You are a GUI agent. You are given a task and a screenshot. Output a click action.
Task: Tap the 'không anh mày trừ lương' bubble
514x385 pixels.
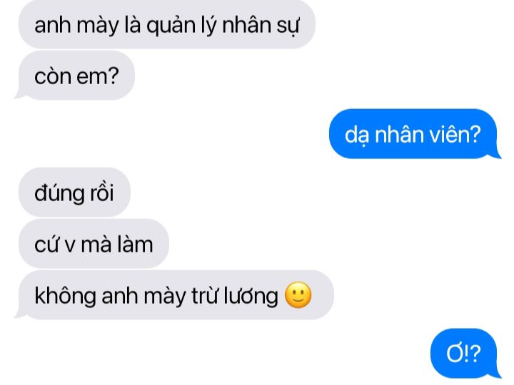pos(176,295)
